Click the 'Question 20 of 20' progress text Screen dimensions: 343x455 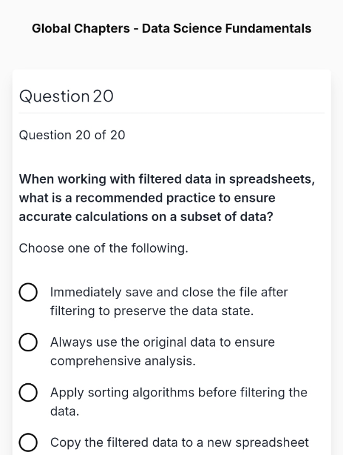tap(72, 135)
